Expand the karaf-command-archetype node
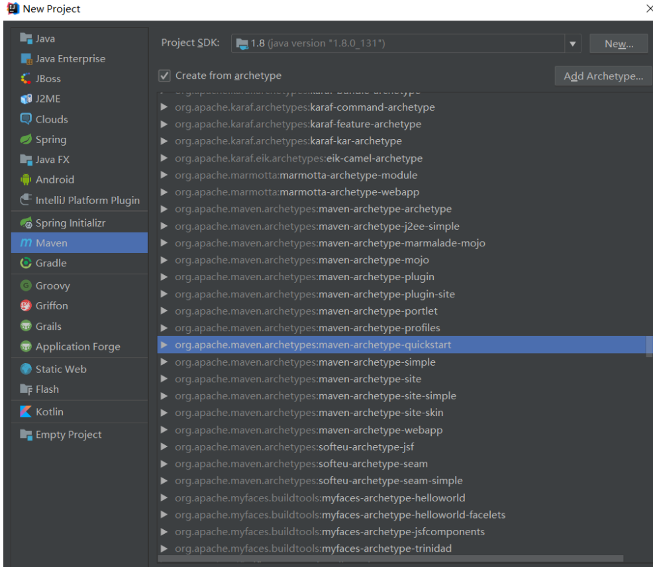This screenshot has width=653, height=567. [164, 107]
